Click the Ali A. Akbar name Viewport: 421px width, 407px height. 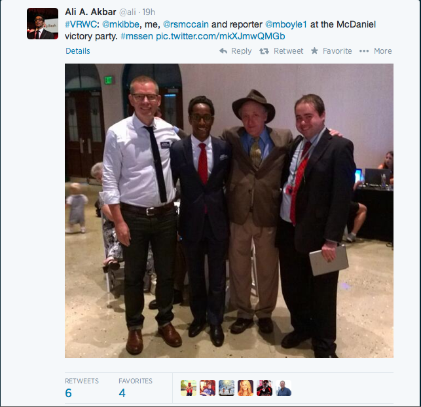point(90,12)
